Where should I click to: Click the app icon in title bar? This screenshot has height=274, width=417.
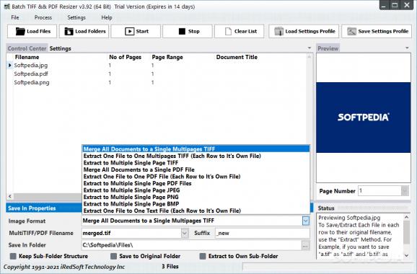[7, 6]
